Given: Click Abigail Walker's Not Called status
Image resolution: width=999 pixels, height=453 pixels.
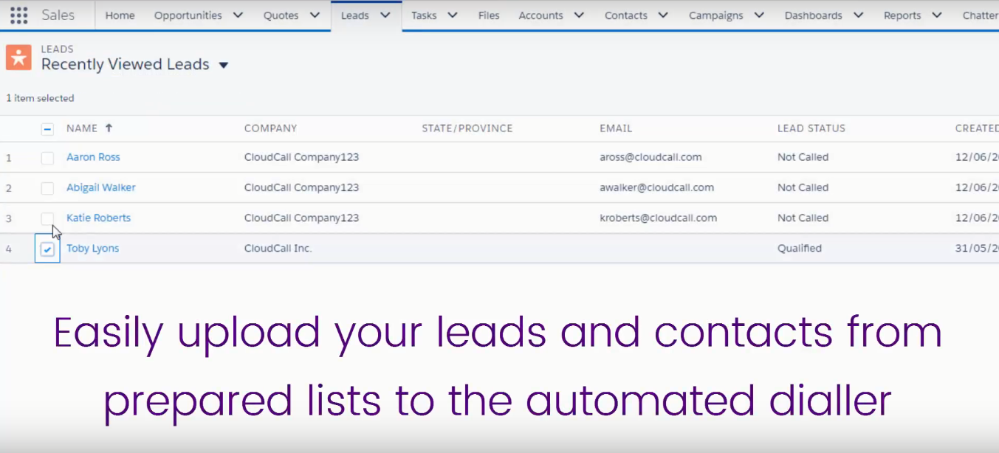Looking at the screenshot, I should [803, 187].
